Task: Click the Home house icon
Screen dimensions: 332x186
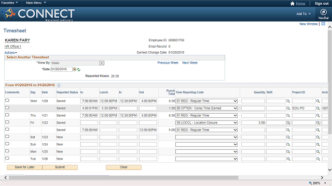Action: click(293, 4)
